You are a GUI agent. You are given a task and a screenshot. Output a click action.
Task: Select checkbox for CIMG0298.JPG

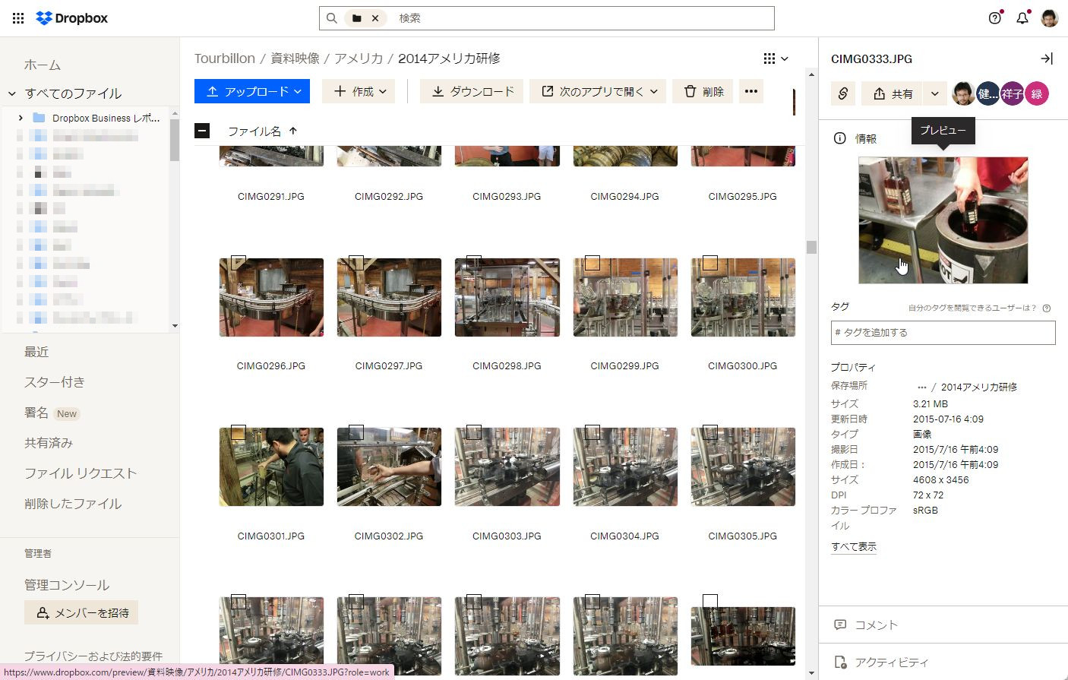[474, 263]
